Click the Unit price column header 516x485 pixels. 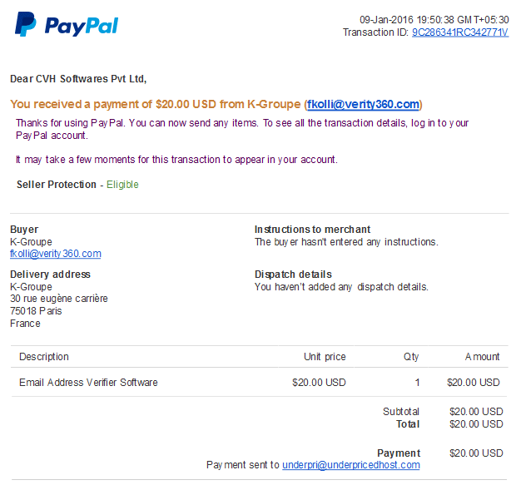click(x=325, y=357)
